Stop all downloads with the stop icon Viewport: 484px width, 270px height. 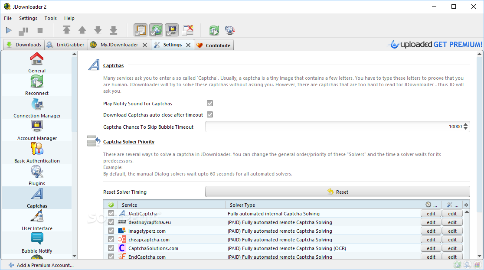40,30
